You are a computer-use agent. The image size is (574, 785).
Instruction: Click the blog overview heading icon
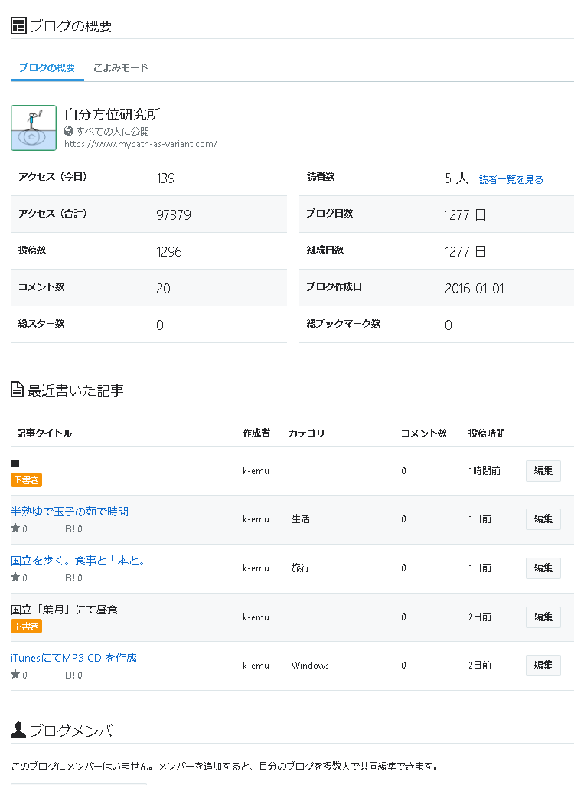(18, 25)
